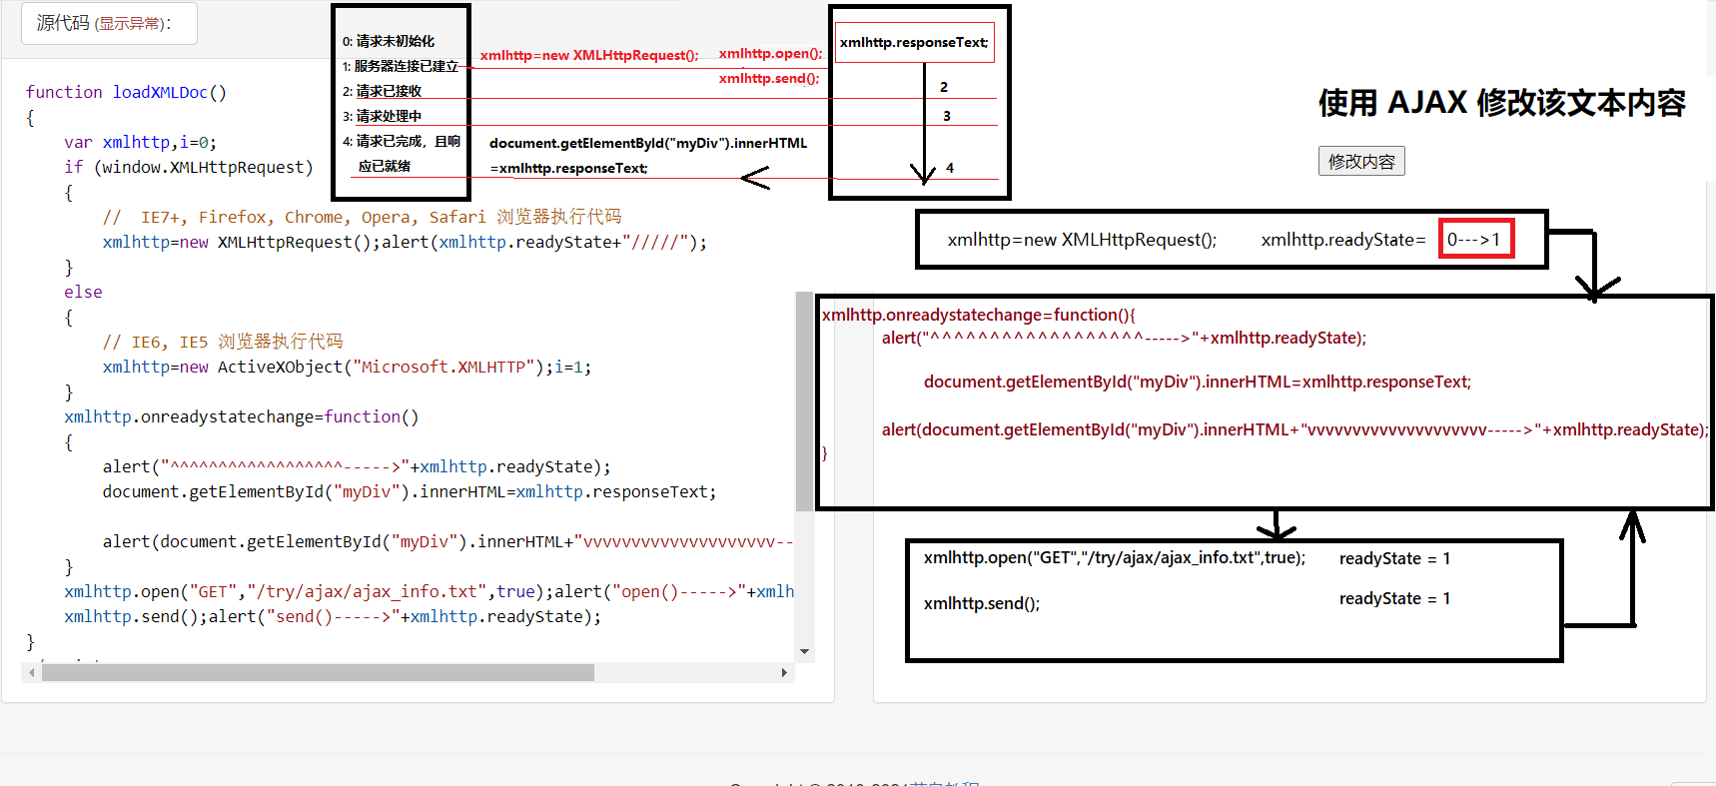
Task: Click the editor line 'xmlhttp.send();alert("send()'
Action: [333, 616]
